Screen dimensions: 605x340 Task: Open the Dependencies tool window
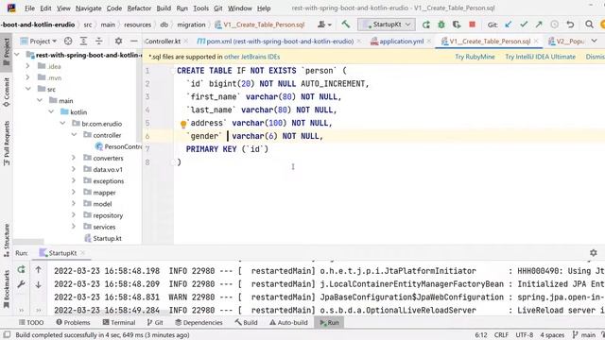pos(199,322)
